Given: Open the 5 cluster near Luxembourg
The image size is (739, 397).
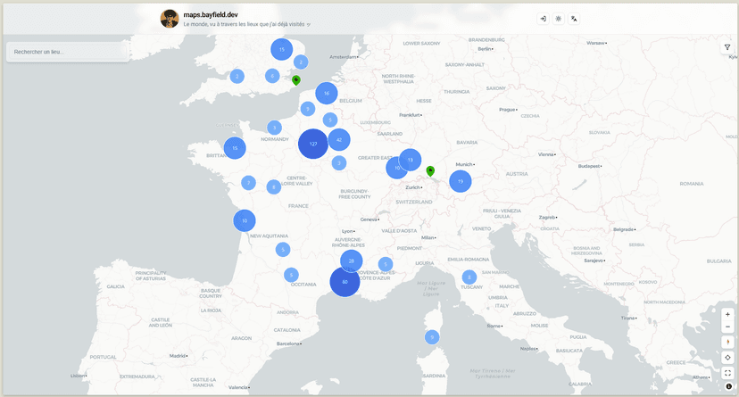Looking at the screenshot, I should 330,120.
